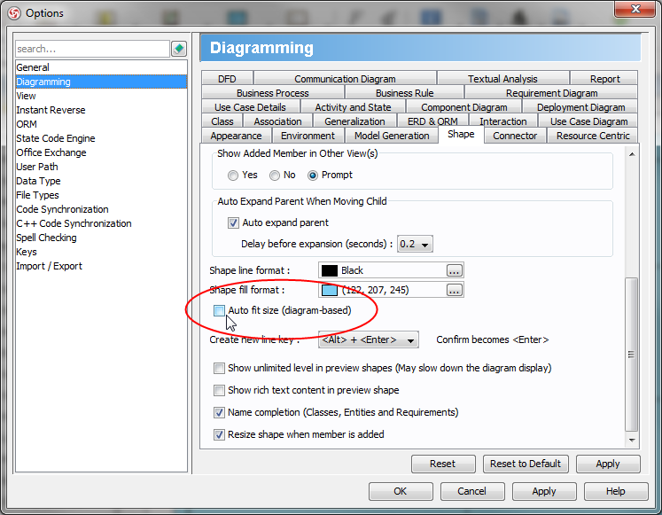Screen dimensions: 662x515
Task: Open the Use Case Diagram tab
Action: [588, 121]
